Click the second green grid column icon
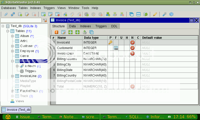The width and height of the screenshot is (200, 120). click(x=77, y=32)
